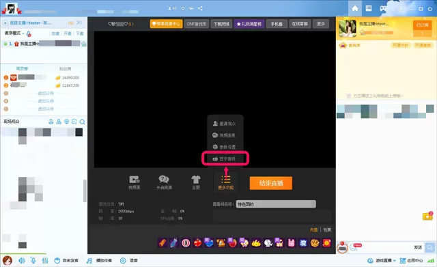
Task: Expand the 更多 tab in top bar
Action: tap(321, 24)
